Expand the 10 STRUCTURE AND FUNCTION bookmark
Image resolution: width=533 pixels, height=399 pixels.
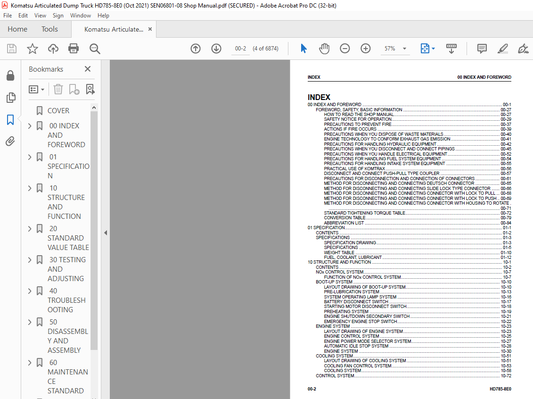(30, 188)
